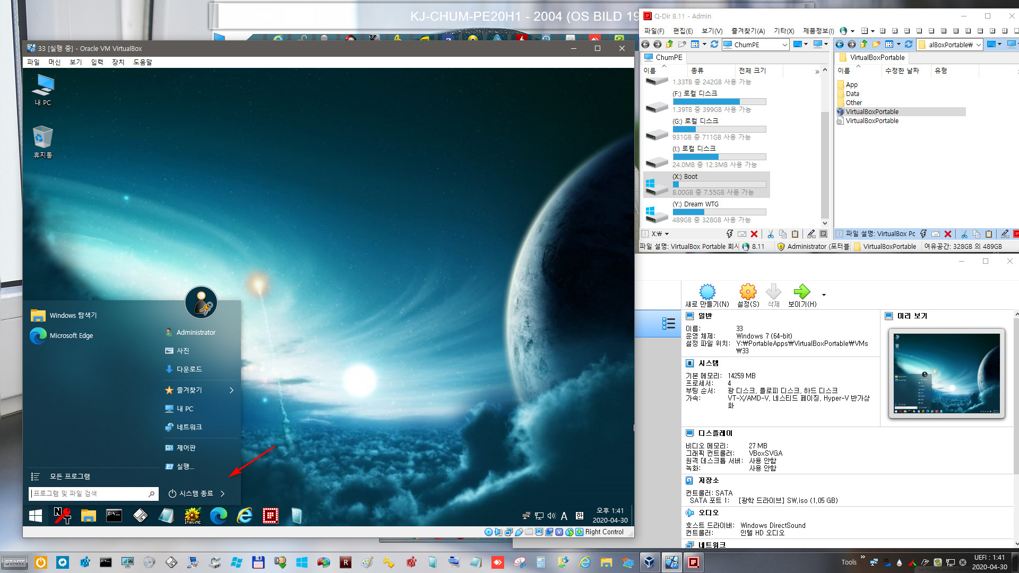The height and width of the screenshot is (573, 1019).
Task: Open the App folder in Q-Dir
Action: [847, 85]
